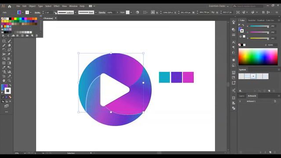The width and height of the screenshot is (281, 158).
Task: Open the Effect menu
Action: tap(57, 6)
